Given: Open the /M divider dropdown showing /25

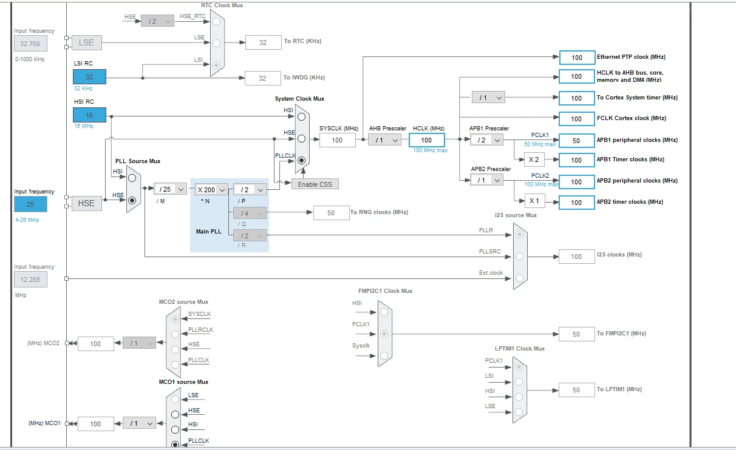Looking at the screenshot, I should pos(170,189).
